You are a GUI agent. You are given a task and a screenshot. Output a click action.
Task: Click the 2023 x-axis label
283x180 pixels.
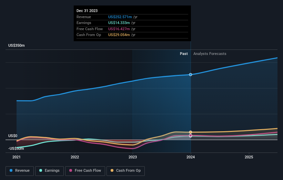tap(133, 157)
